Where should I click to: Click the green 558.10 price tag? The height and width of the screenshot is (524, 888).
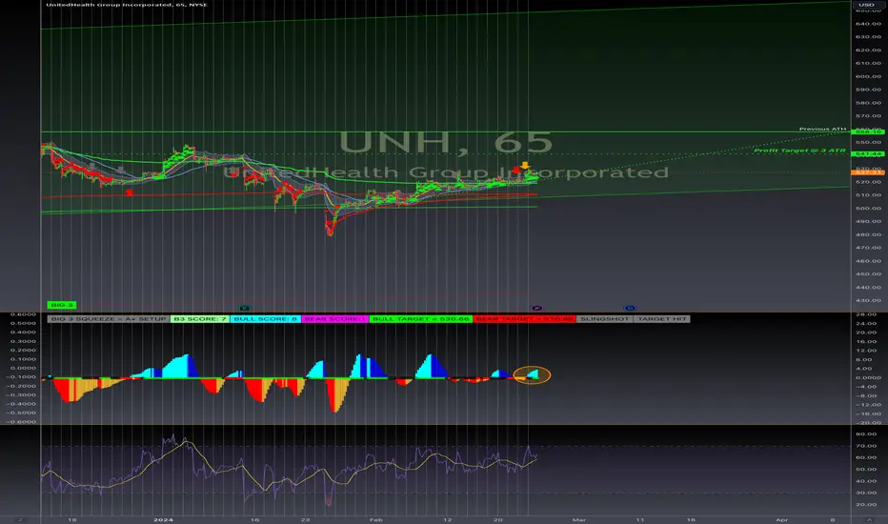point(867,132)
